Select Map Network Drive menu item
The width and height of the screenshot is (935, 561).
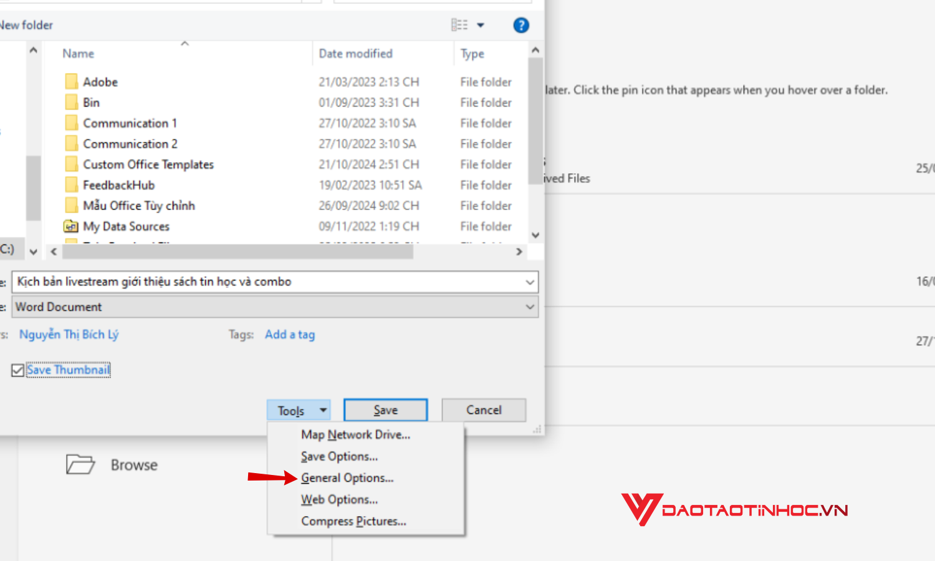355,434
